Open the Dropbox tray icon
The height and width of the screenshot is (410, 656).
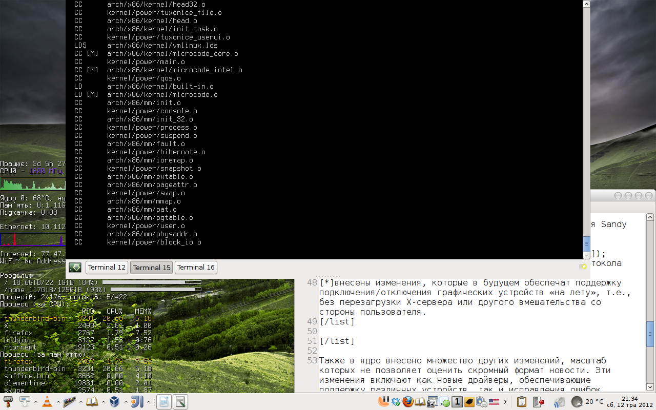(x=396, y=402)
